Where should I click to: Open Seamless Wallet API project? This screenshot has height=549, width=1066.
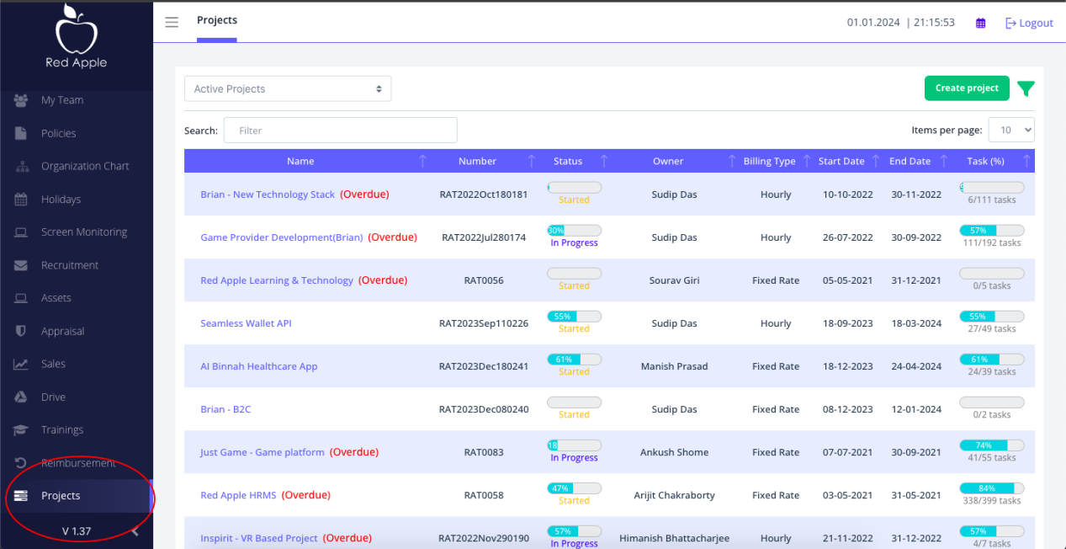point(247,323)
